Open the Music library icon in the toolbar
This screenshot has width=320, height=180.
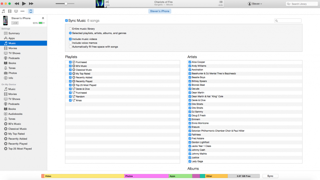click(4, 11)
